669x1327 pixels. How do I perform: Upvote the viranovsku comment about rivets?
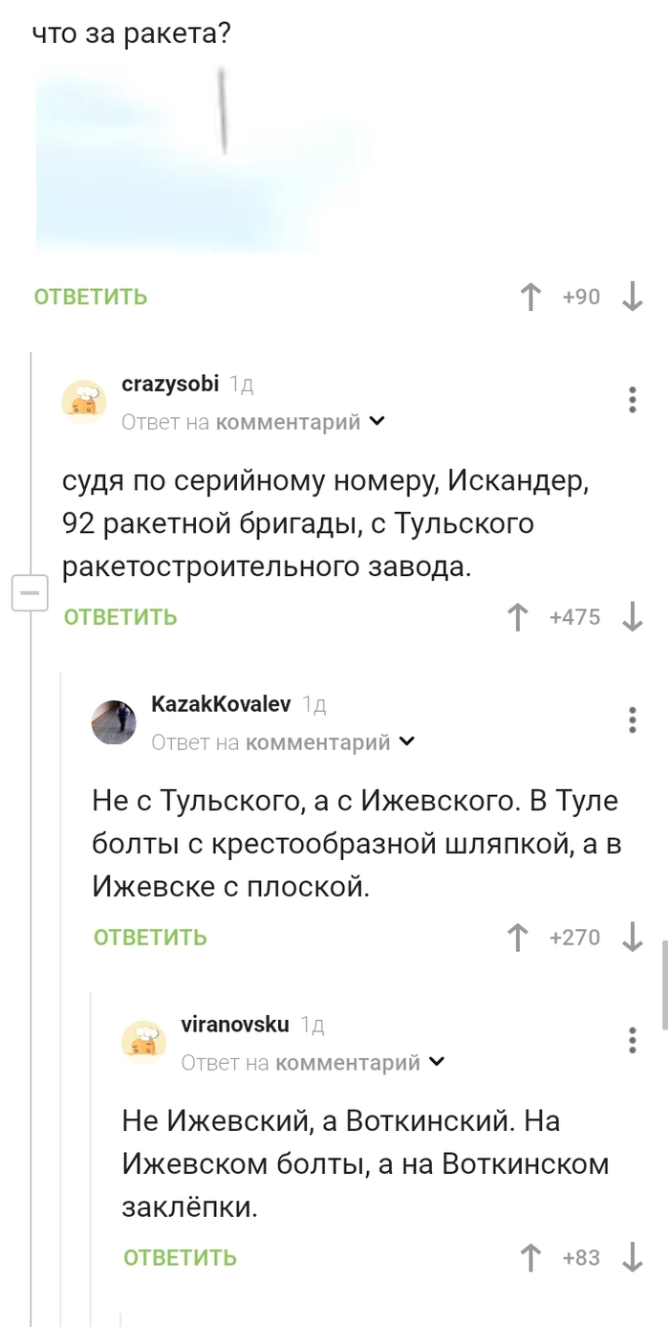pyautogui.click(x=529, y=1258)
